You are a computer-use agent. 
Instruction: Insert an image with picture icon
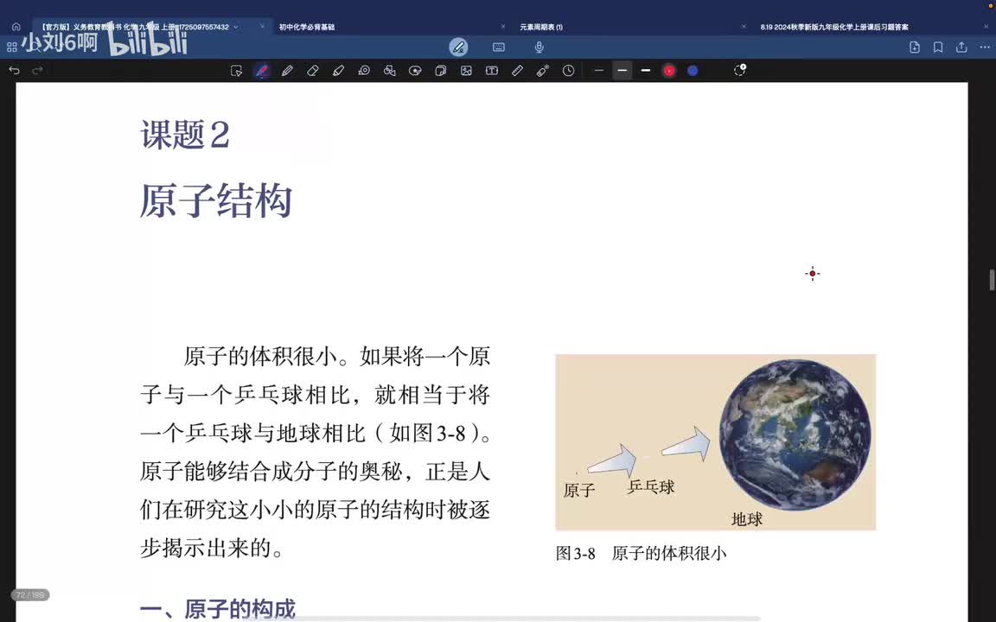tap(466, 71)
